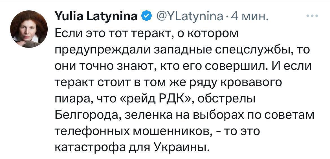Click the line starting 'Если это тот теракт'
The width and height of the screenshot is (330, 159).
146,33
